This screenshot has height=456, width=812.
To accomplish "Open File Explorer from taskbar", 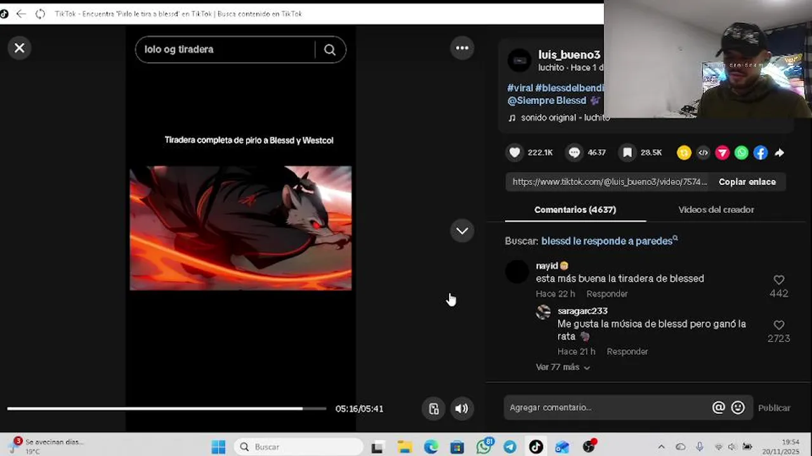I will pos(405,447).
